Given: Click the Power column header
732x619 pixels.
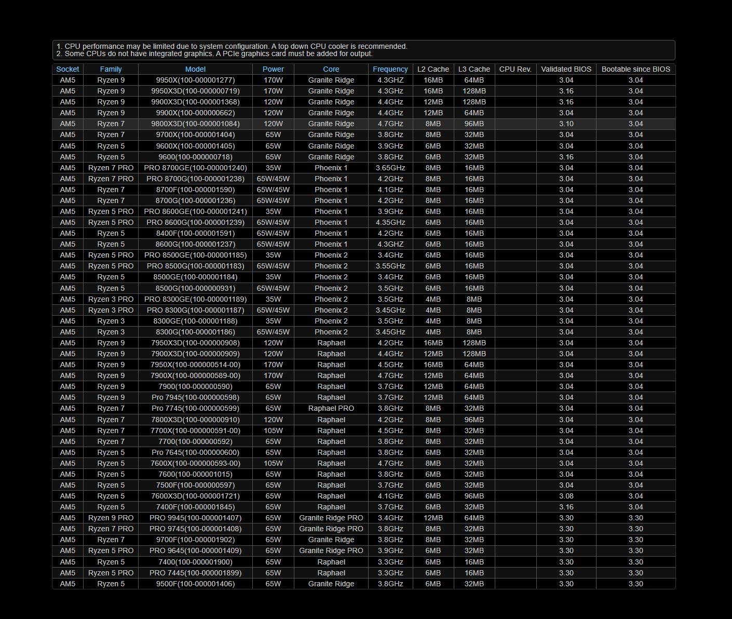Looking at the screenshot, I should pyautogui.click(x=273, y=69).
